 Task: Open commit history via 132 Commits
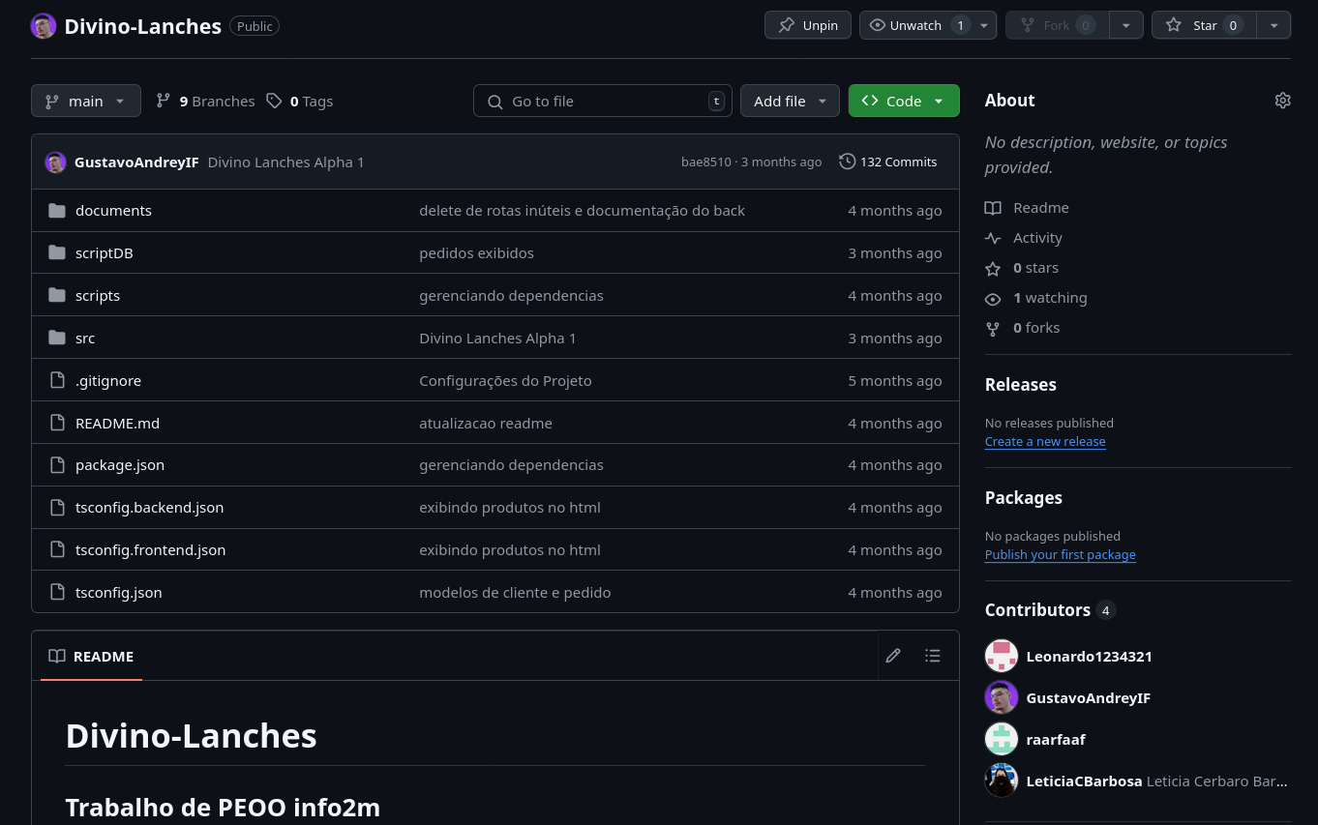(887, 162)
